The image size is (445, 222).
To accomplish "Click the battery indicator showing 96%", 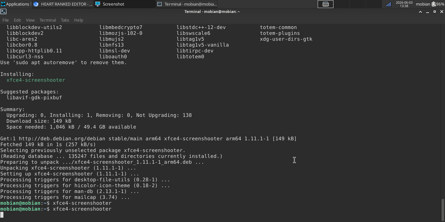I will click(x=438, y=4).
